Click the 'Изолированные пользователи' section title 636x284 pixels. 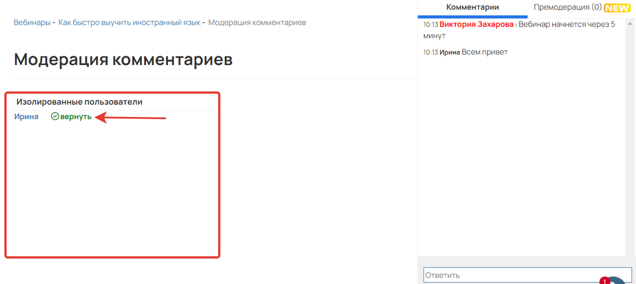[79, 102]
